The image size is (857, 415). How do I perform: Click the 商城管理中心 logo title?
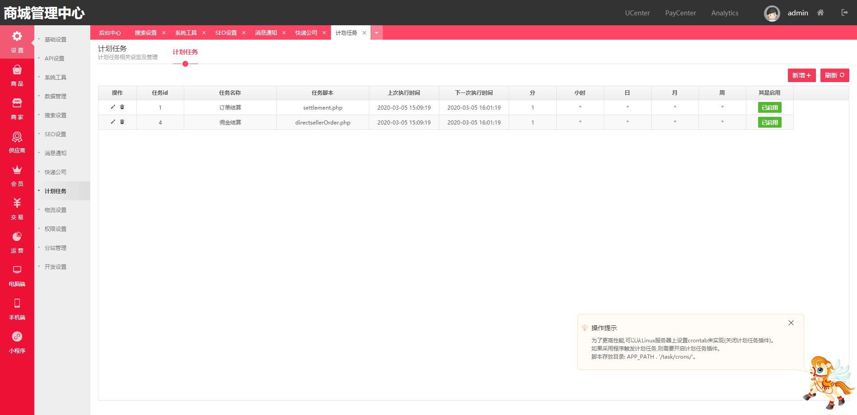tap(44, 13)
